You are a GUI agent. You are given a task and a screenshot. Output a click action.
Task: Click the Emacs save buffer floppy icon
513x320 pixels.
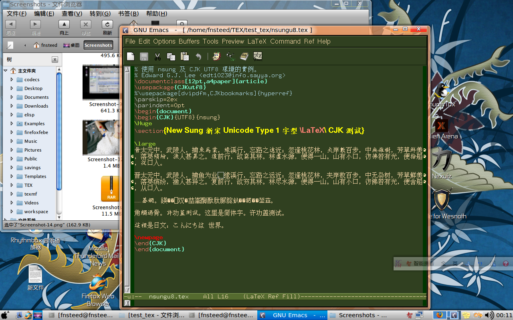click(x=144, y=56)
